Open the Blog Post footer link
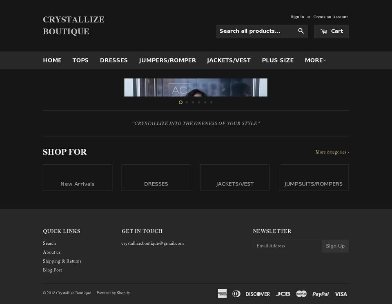Screen dimensions: 392x304 point(52,270)
